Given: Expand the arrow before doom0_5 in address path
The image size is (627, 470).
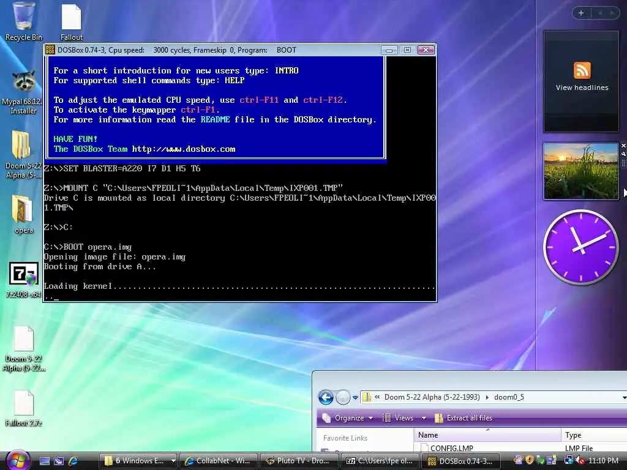Looking at the screenshot, I should 487,397.
